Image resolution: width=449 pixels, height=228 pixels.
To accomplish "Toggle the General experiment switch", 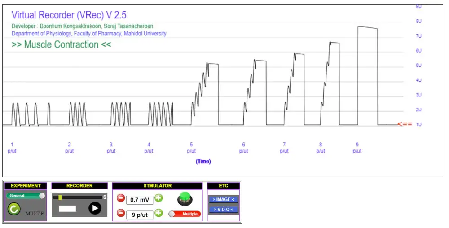I will point(26,196).
